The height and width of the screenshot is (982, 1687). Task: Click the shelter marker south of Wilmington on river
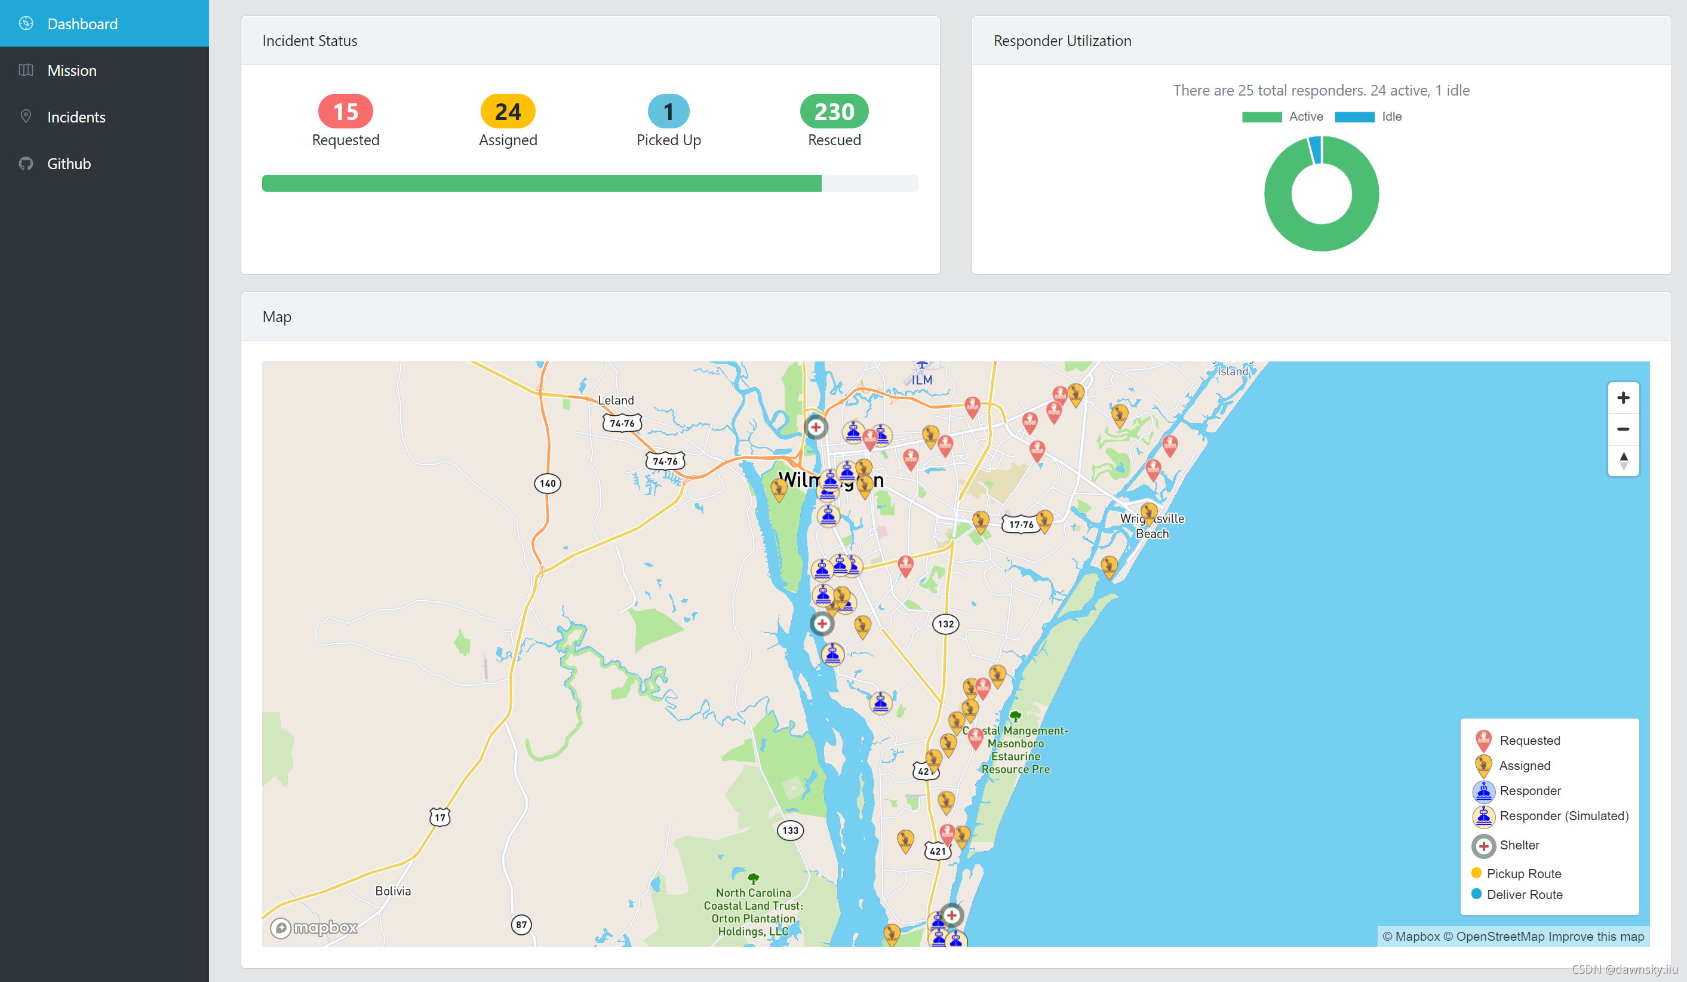(822, 623)
